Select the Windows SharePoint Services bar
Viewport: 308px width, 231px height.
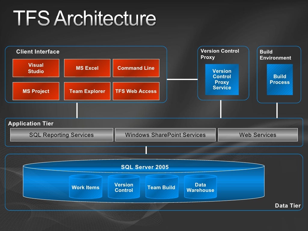tap(165, 135)
